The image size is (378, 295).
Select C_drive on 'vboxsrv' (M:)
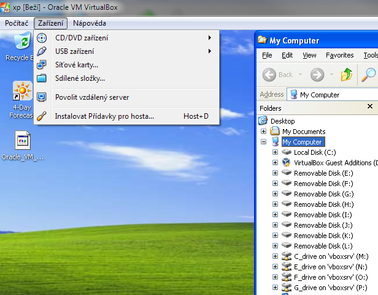click(x=331, y=256)
